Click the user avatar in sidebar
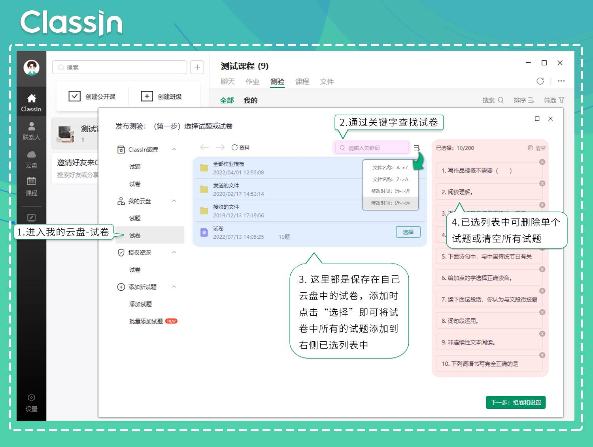Screen dimensions: 593x447 click(31, 67)
